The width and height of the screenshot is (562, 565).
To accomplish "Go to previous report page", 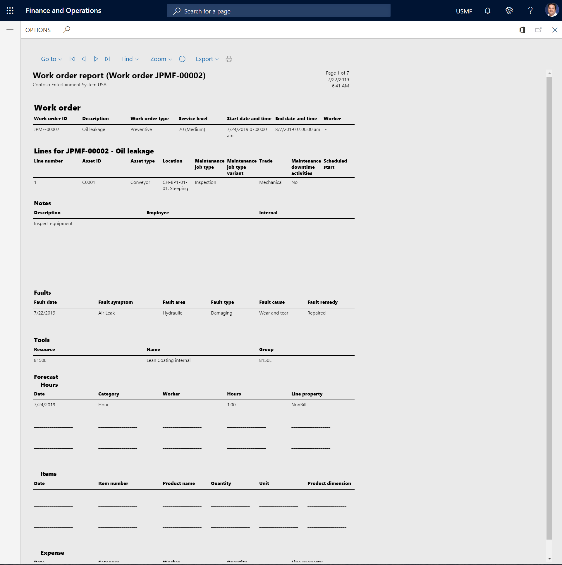I will coord(84,59).
